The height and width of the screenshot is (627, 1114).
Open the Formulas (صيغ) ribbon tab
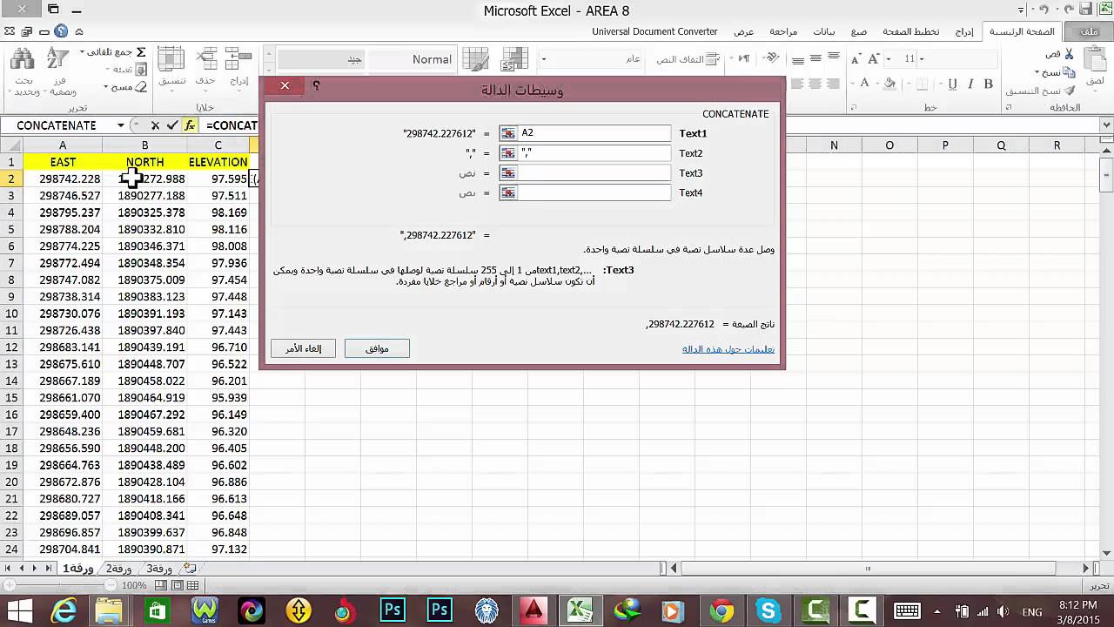tap(859, 31)
